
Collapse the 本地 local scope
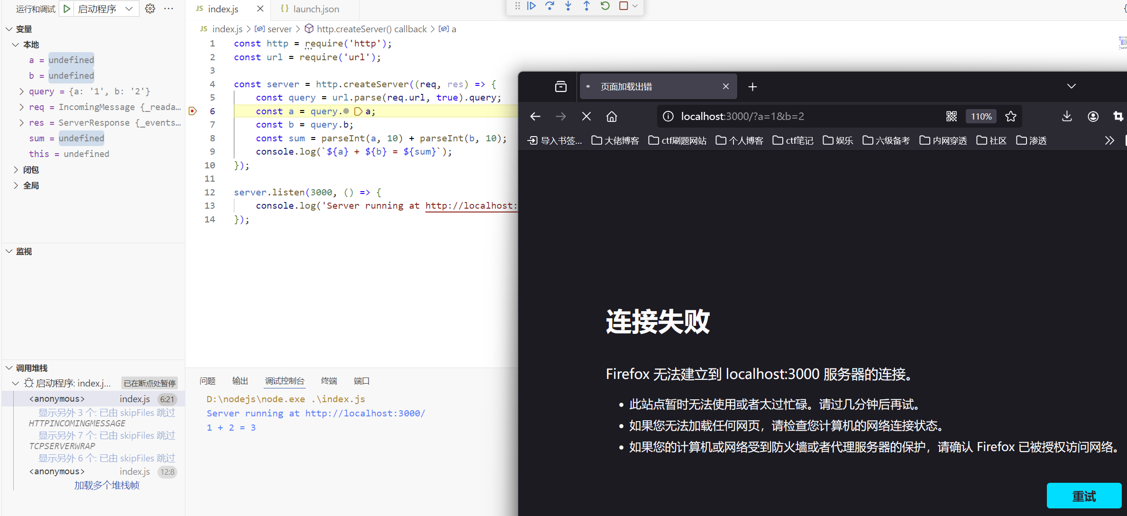click(16, 45)
